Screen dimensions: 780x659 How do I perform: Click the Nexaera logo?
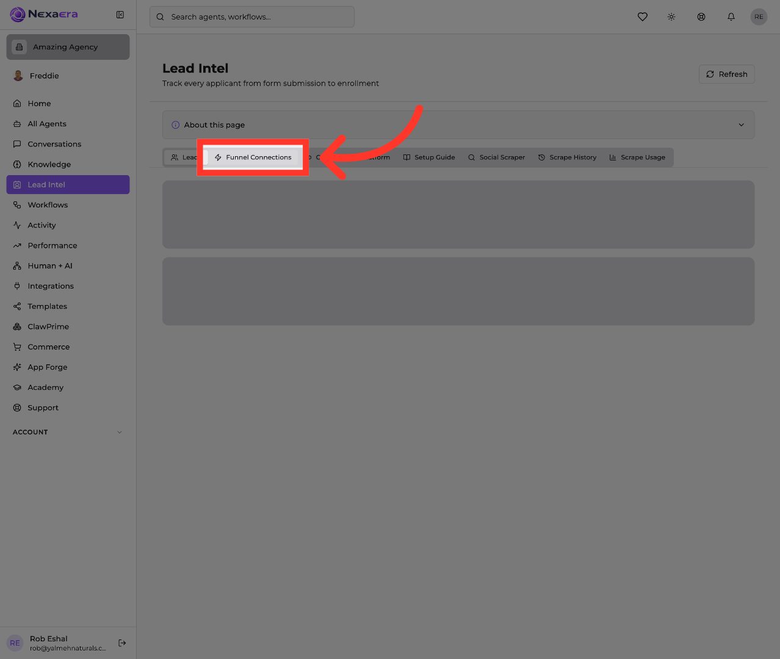pyautogui.click(x=44, y=14)
